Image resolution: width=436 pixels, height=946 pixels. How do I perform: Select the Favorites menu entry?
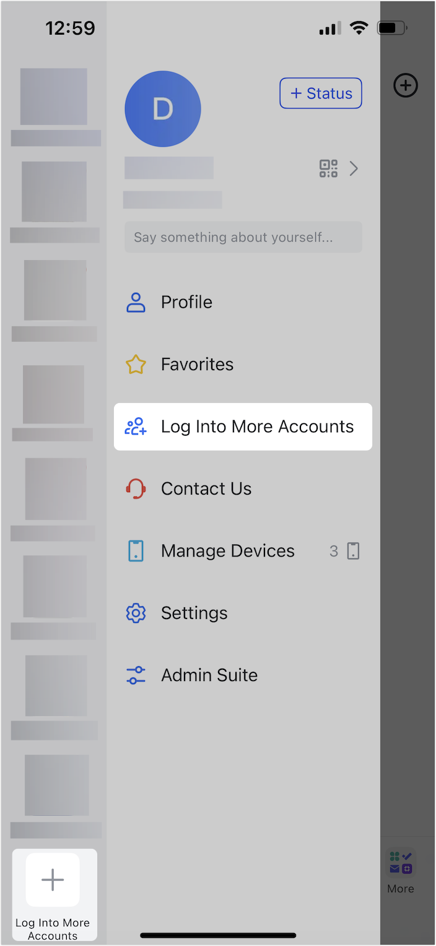[197, 365]
